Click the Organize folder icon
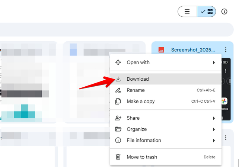This screenshot has width=239, height=167. coord(118,129)
